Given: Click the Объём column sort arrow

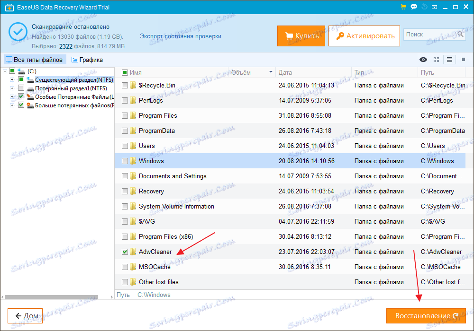Looking at the screenshot, I should 271,72.
